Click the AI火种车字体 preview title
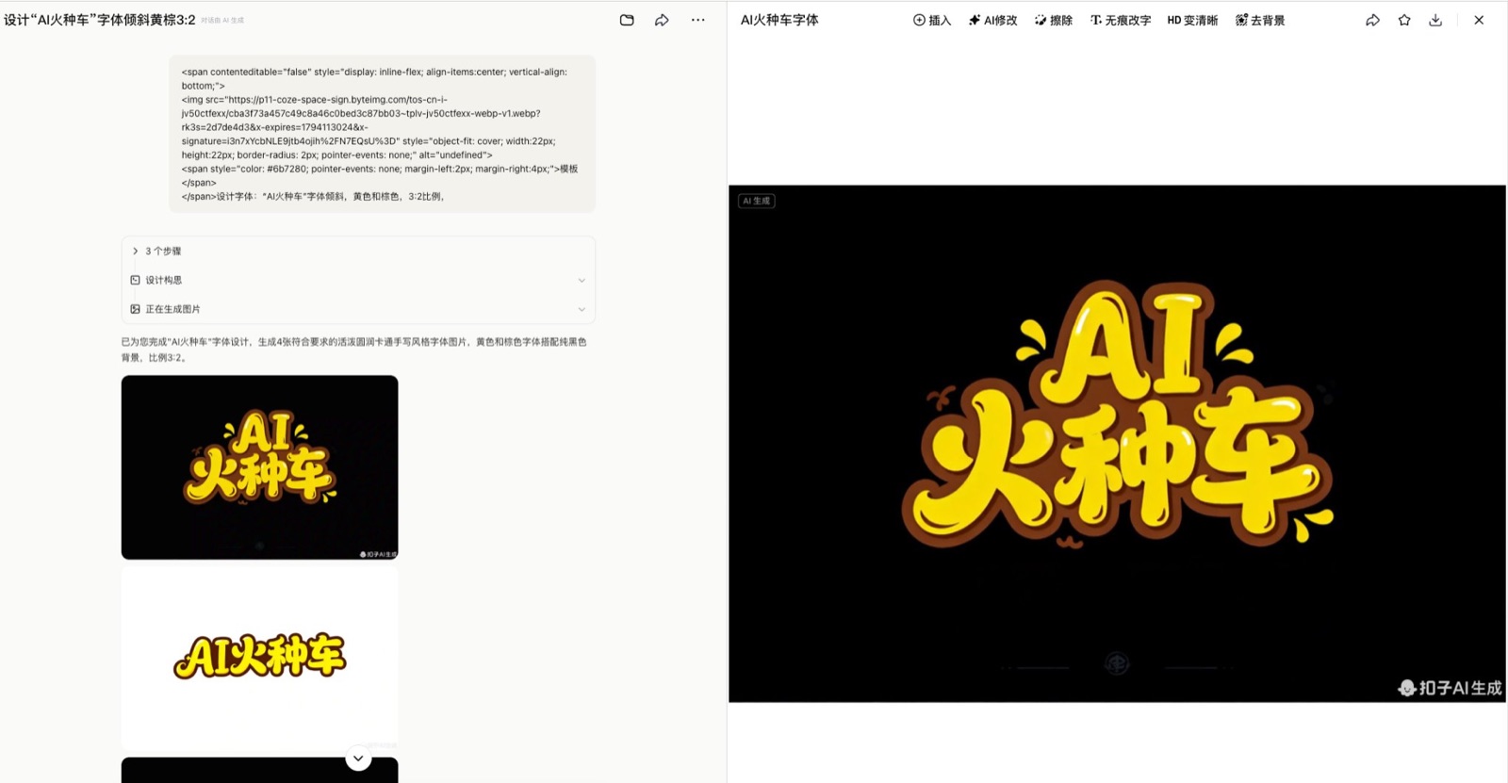 (x=779, y=20)
